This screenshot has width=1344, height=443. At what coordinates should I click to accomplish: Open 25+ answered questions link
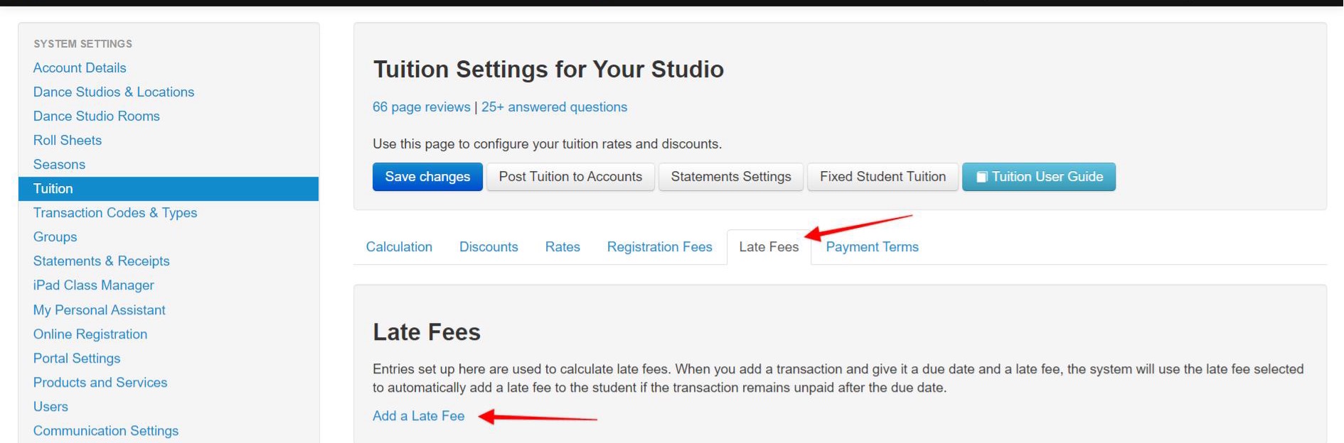(554, 107)
